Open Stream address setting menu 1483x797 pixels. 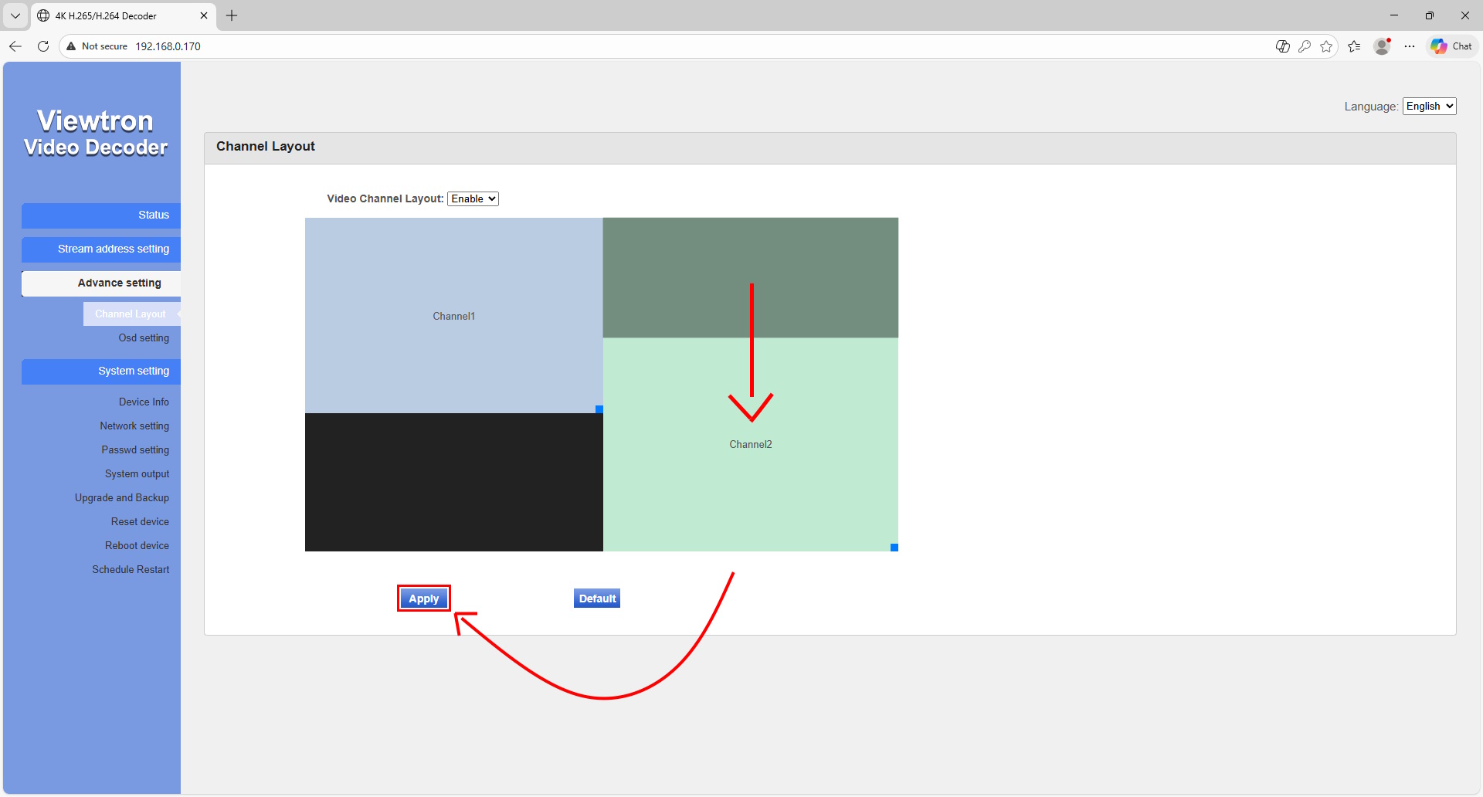click(101, 249)
